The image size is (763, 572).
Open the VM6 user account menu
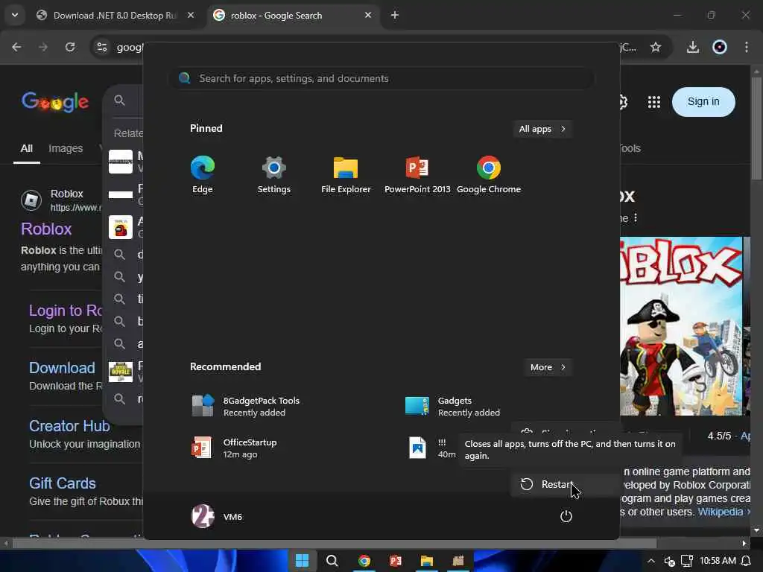(x=217, y=516)
